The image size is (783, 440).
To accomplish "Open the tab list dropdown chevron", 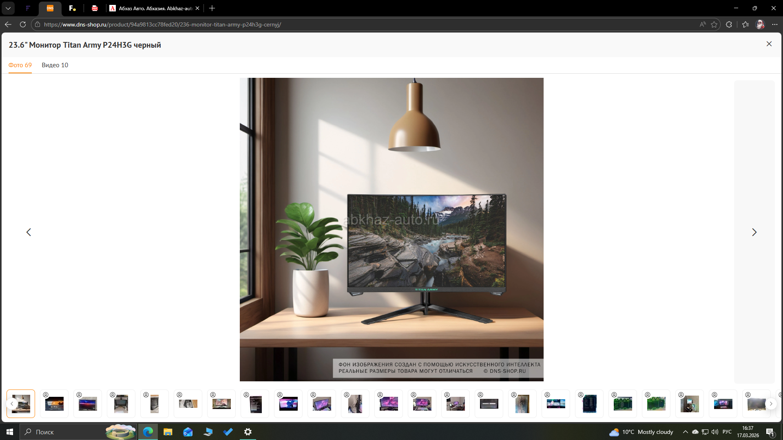I will tap(8, 8).
